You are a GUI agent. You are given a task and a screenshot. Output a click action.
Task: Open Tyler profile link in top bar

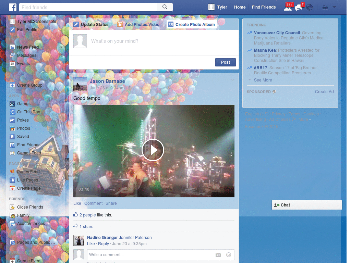pos(222,7)
